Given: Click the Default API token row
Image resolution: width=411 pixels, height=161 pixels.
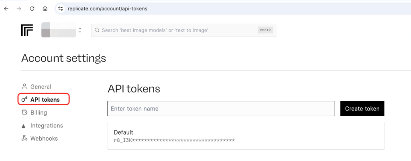Looking at the screenshot, I should (246, 136).
